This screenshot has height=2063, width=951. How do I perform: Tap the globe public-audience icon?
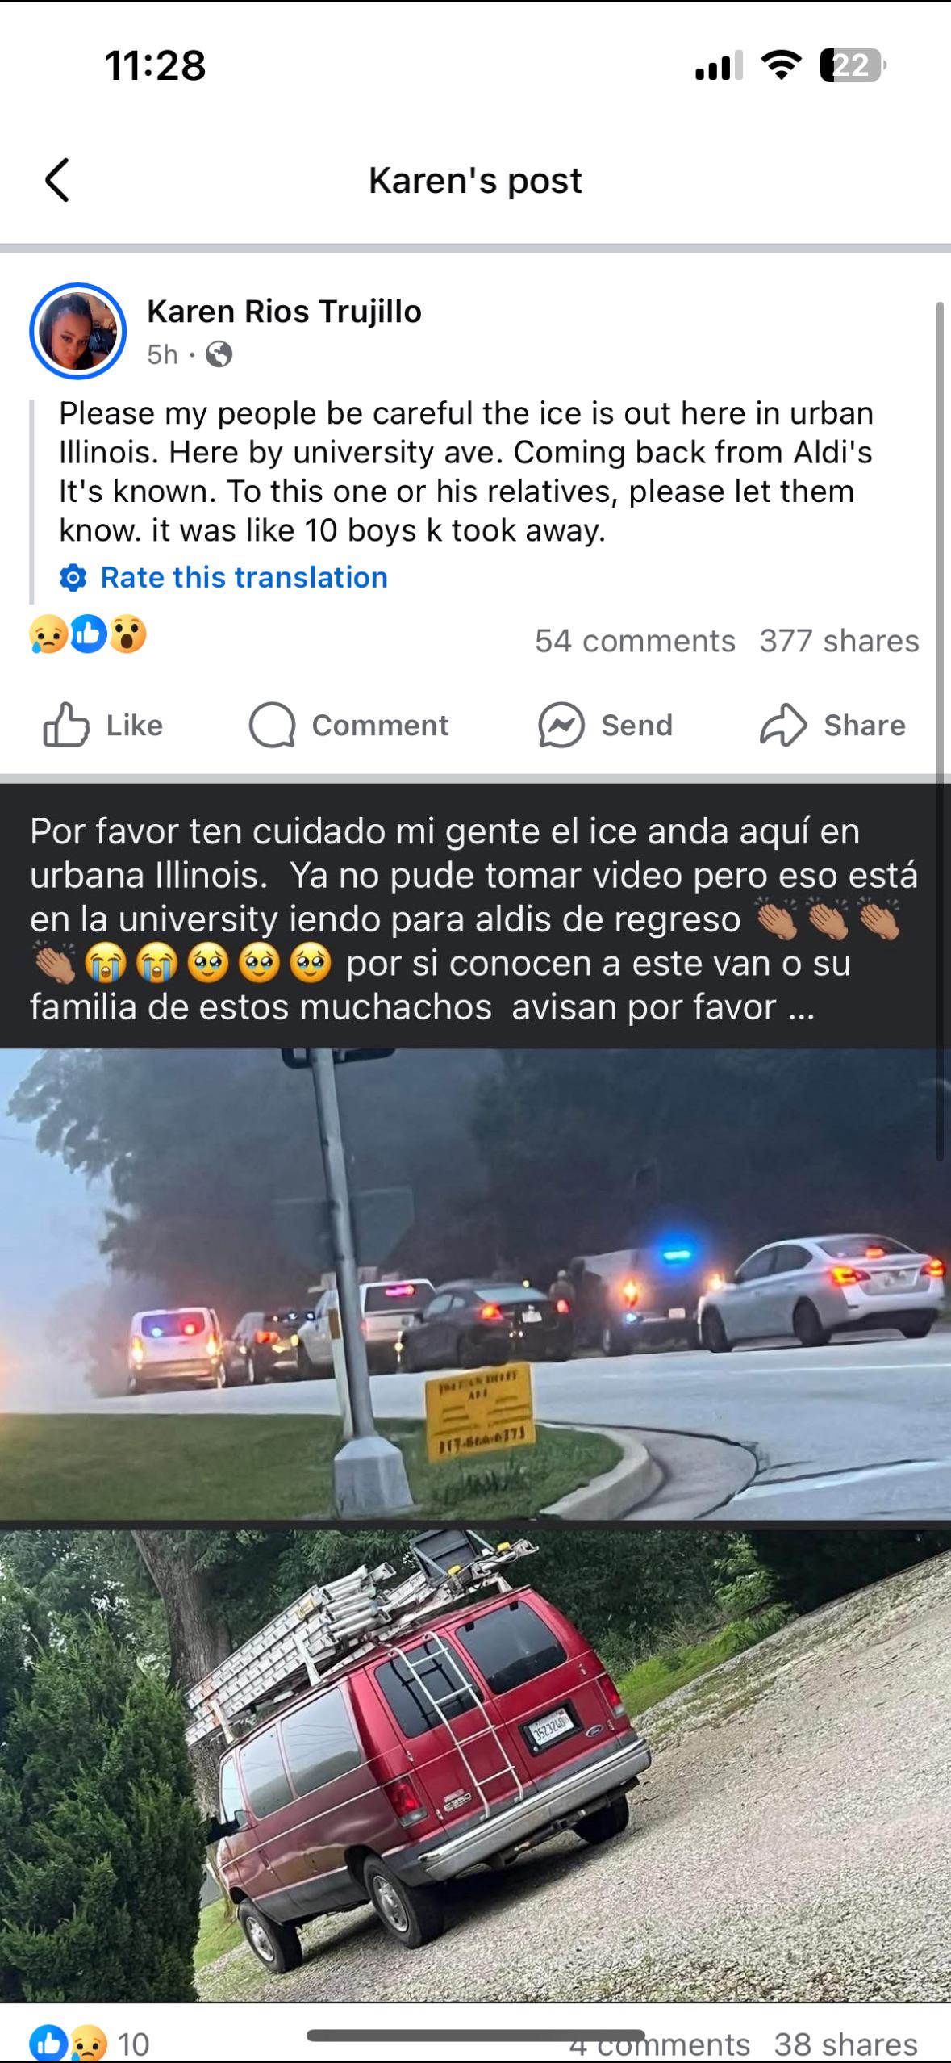tap(219, 354)
